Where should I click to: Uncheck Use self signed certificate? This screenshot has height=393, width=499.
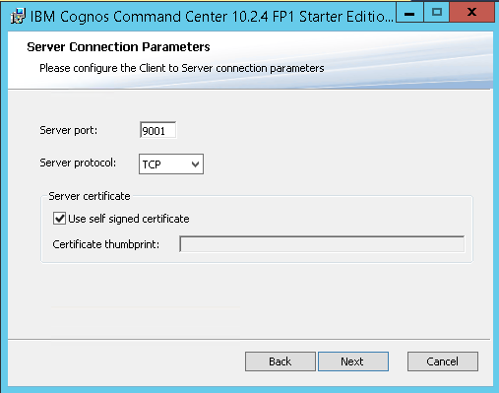(59, 219)
